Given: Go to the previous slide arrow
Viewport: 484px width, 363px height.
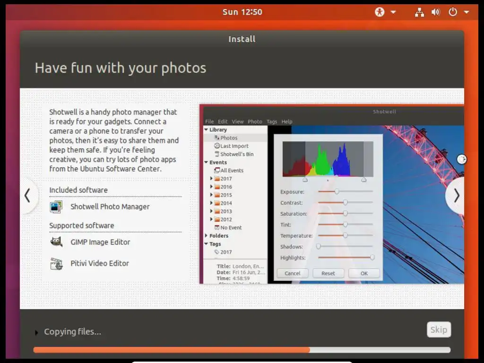Looking at the screenshot, I should tap(27, 195).
